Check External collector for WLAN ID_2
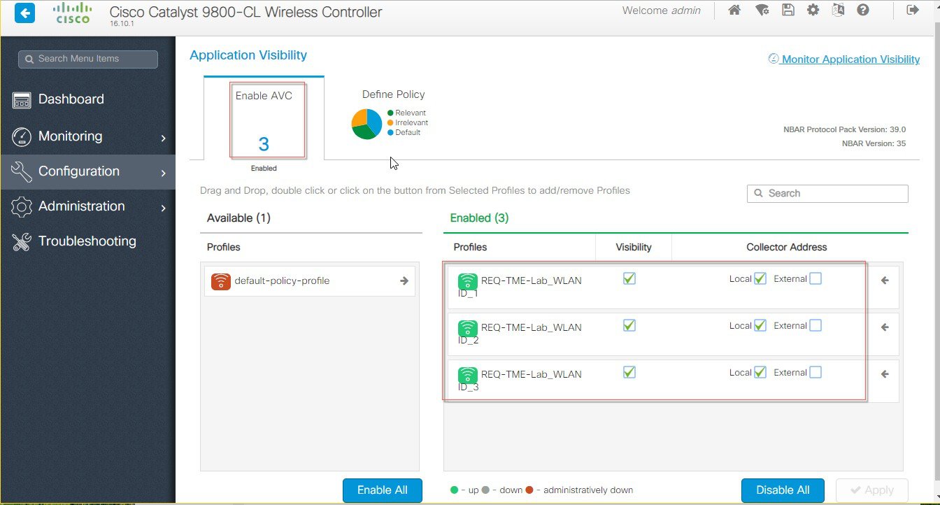Image resolution: width=940 pixels, height=505 pixels. (x=816, y=325)
